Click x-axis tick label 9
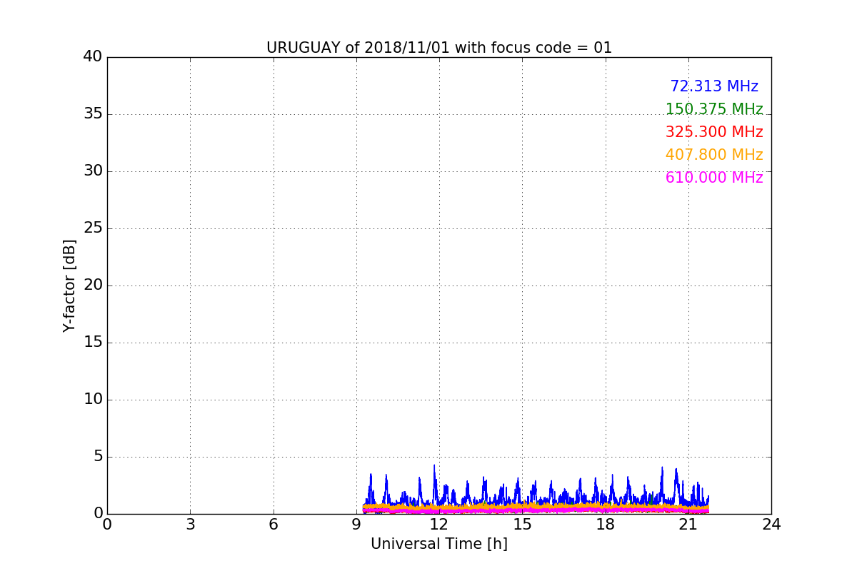This screenshot has height=571, width=857. 356,525
